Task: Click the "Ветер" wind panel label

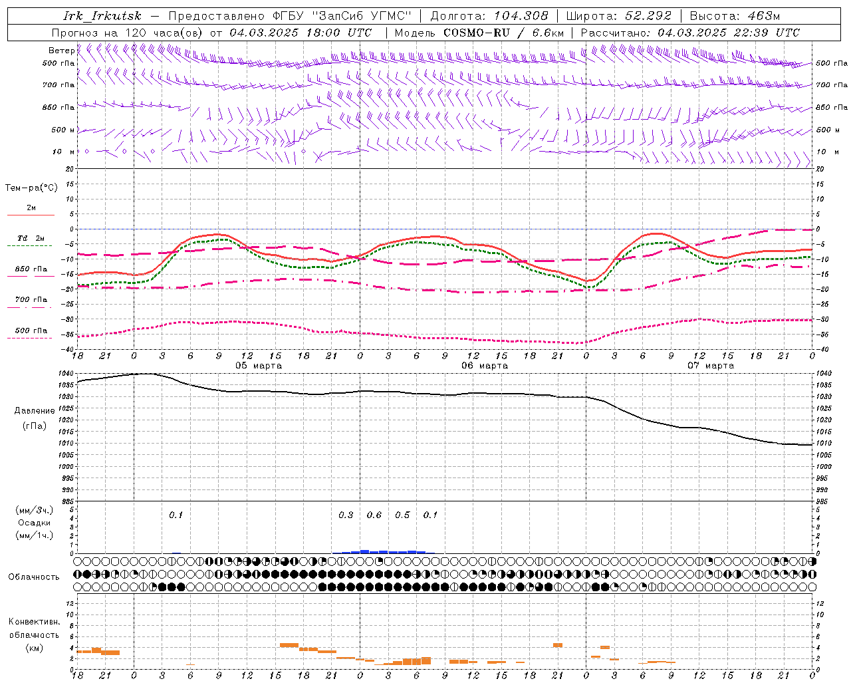Action: (61, 51)
